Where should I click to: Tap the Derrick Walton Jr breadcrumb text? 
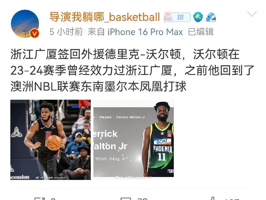click(130, 117)
